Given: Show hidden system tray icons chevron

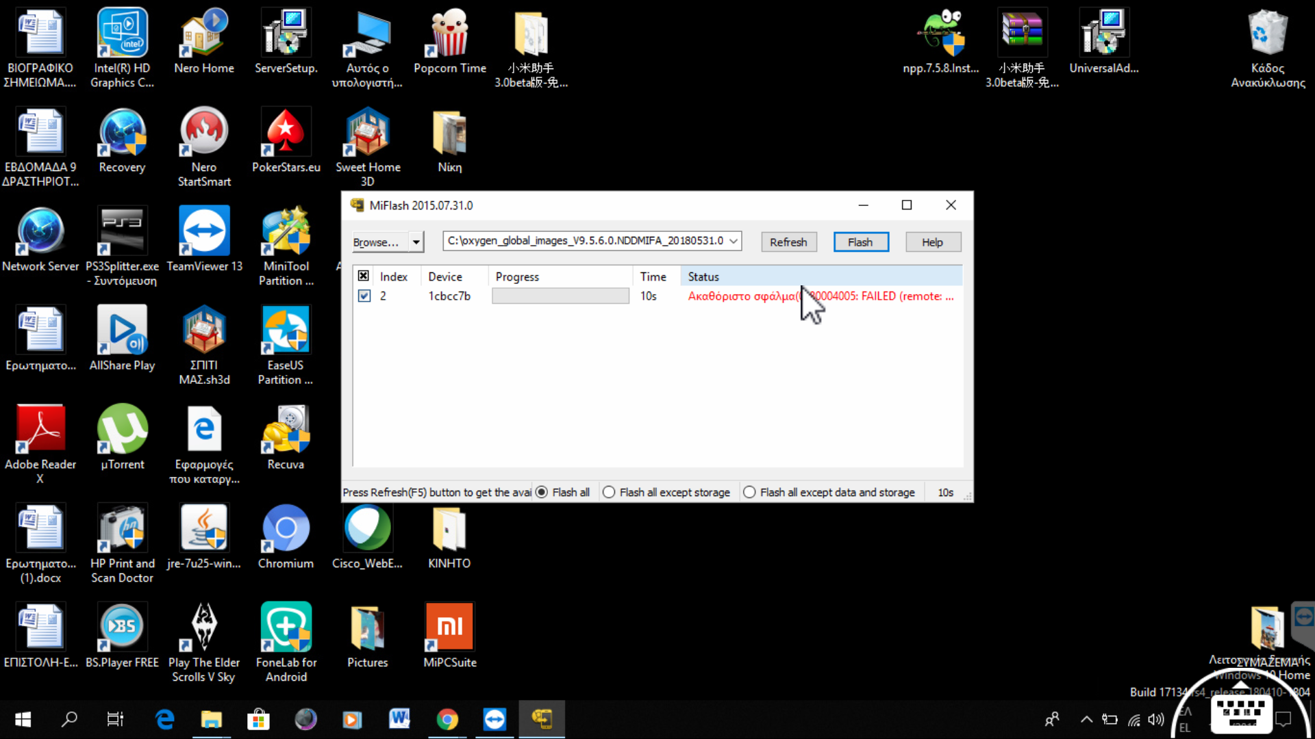Looking at the screenshot, I should [x=1086, y=719].
